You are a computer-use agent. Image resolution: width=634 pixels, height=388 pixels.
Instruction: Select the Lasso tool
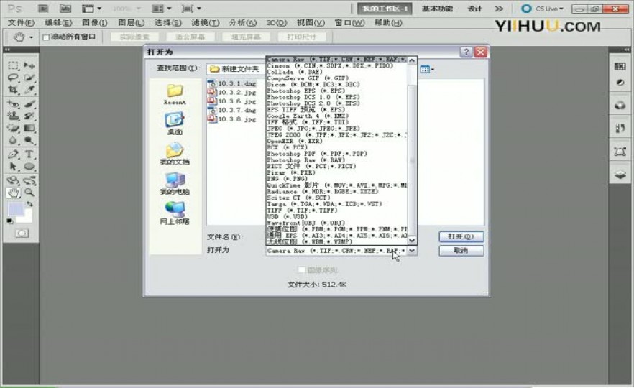[x=13, y=77]
